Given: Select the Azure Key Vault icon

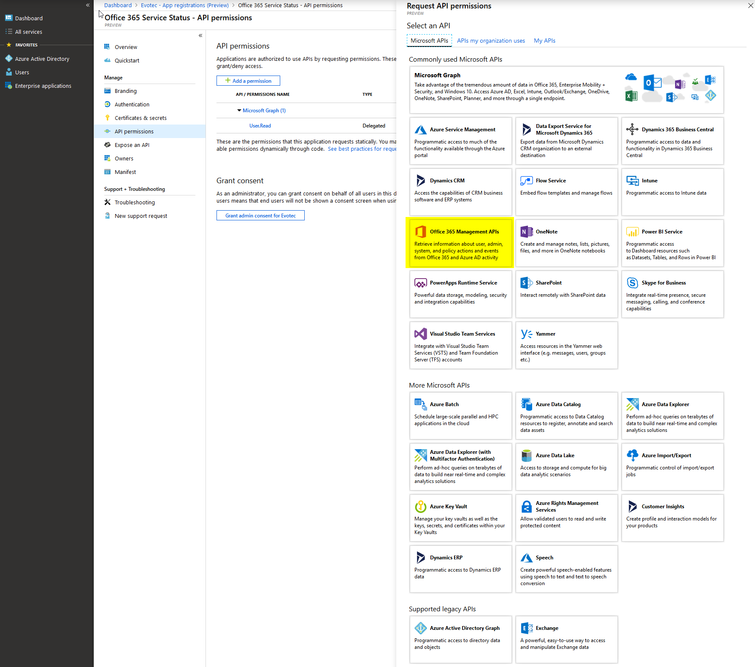Looking at the screenshot, I should [x=420, y=507].
